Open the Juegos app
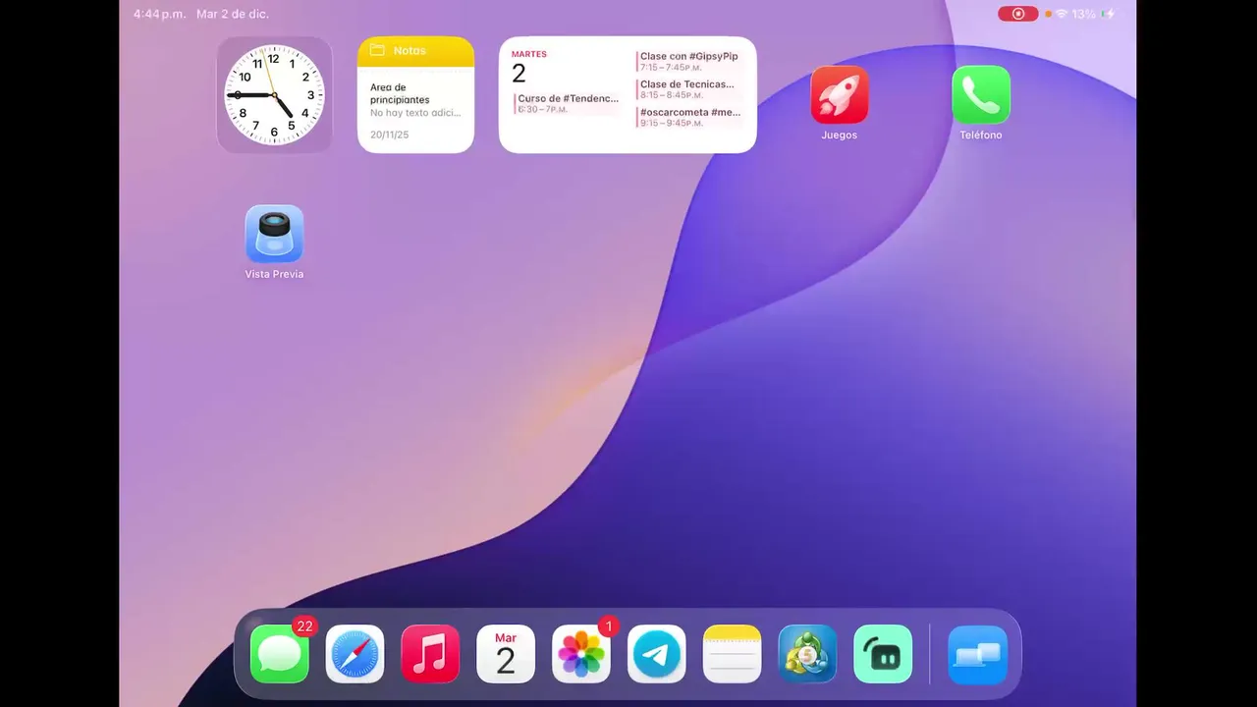Viewport: 1257px width, 707px height. click(840, 95)
